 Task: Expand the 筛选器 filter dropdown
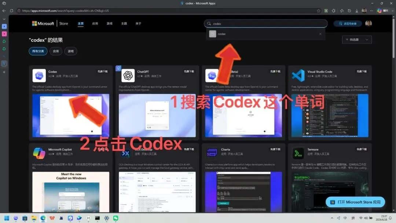point(357,40)
